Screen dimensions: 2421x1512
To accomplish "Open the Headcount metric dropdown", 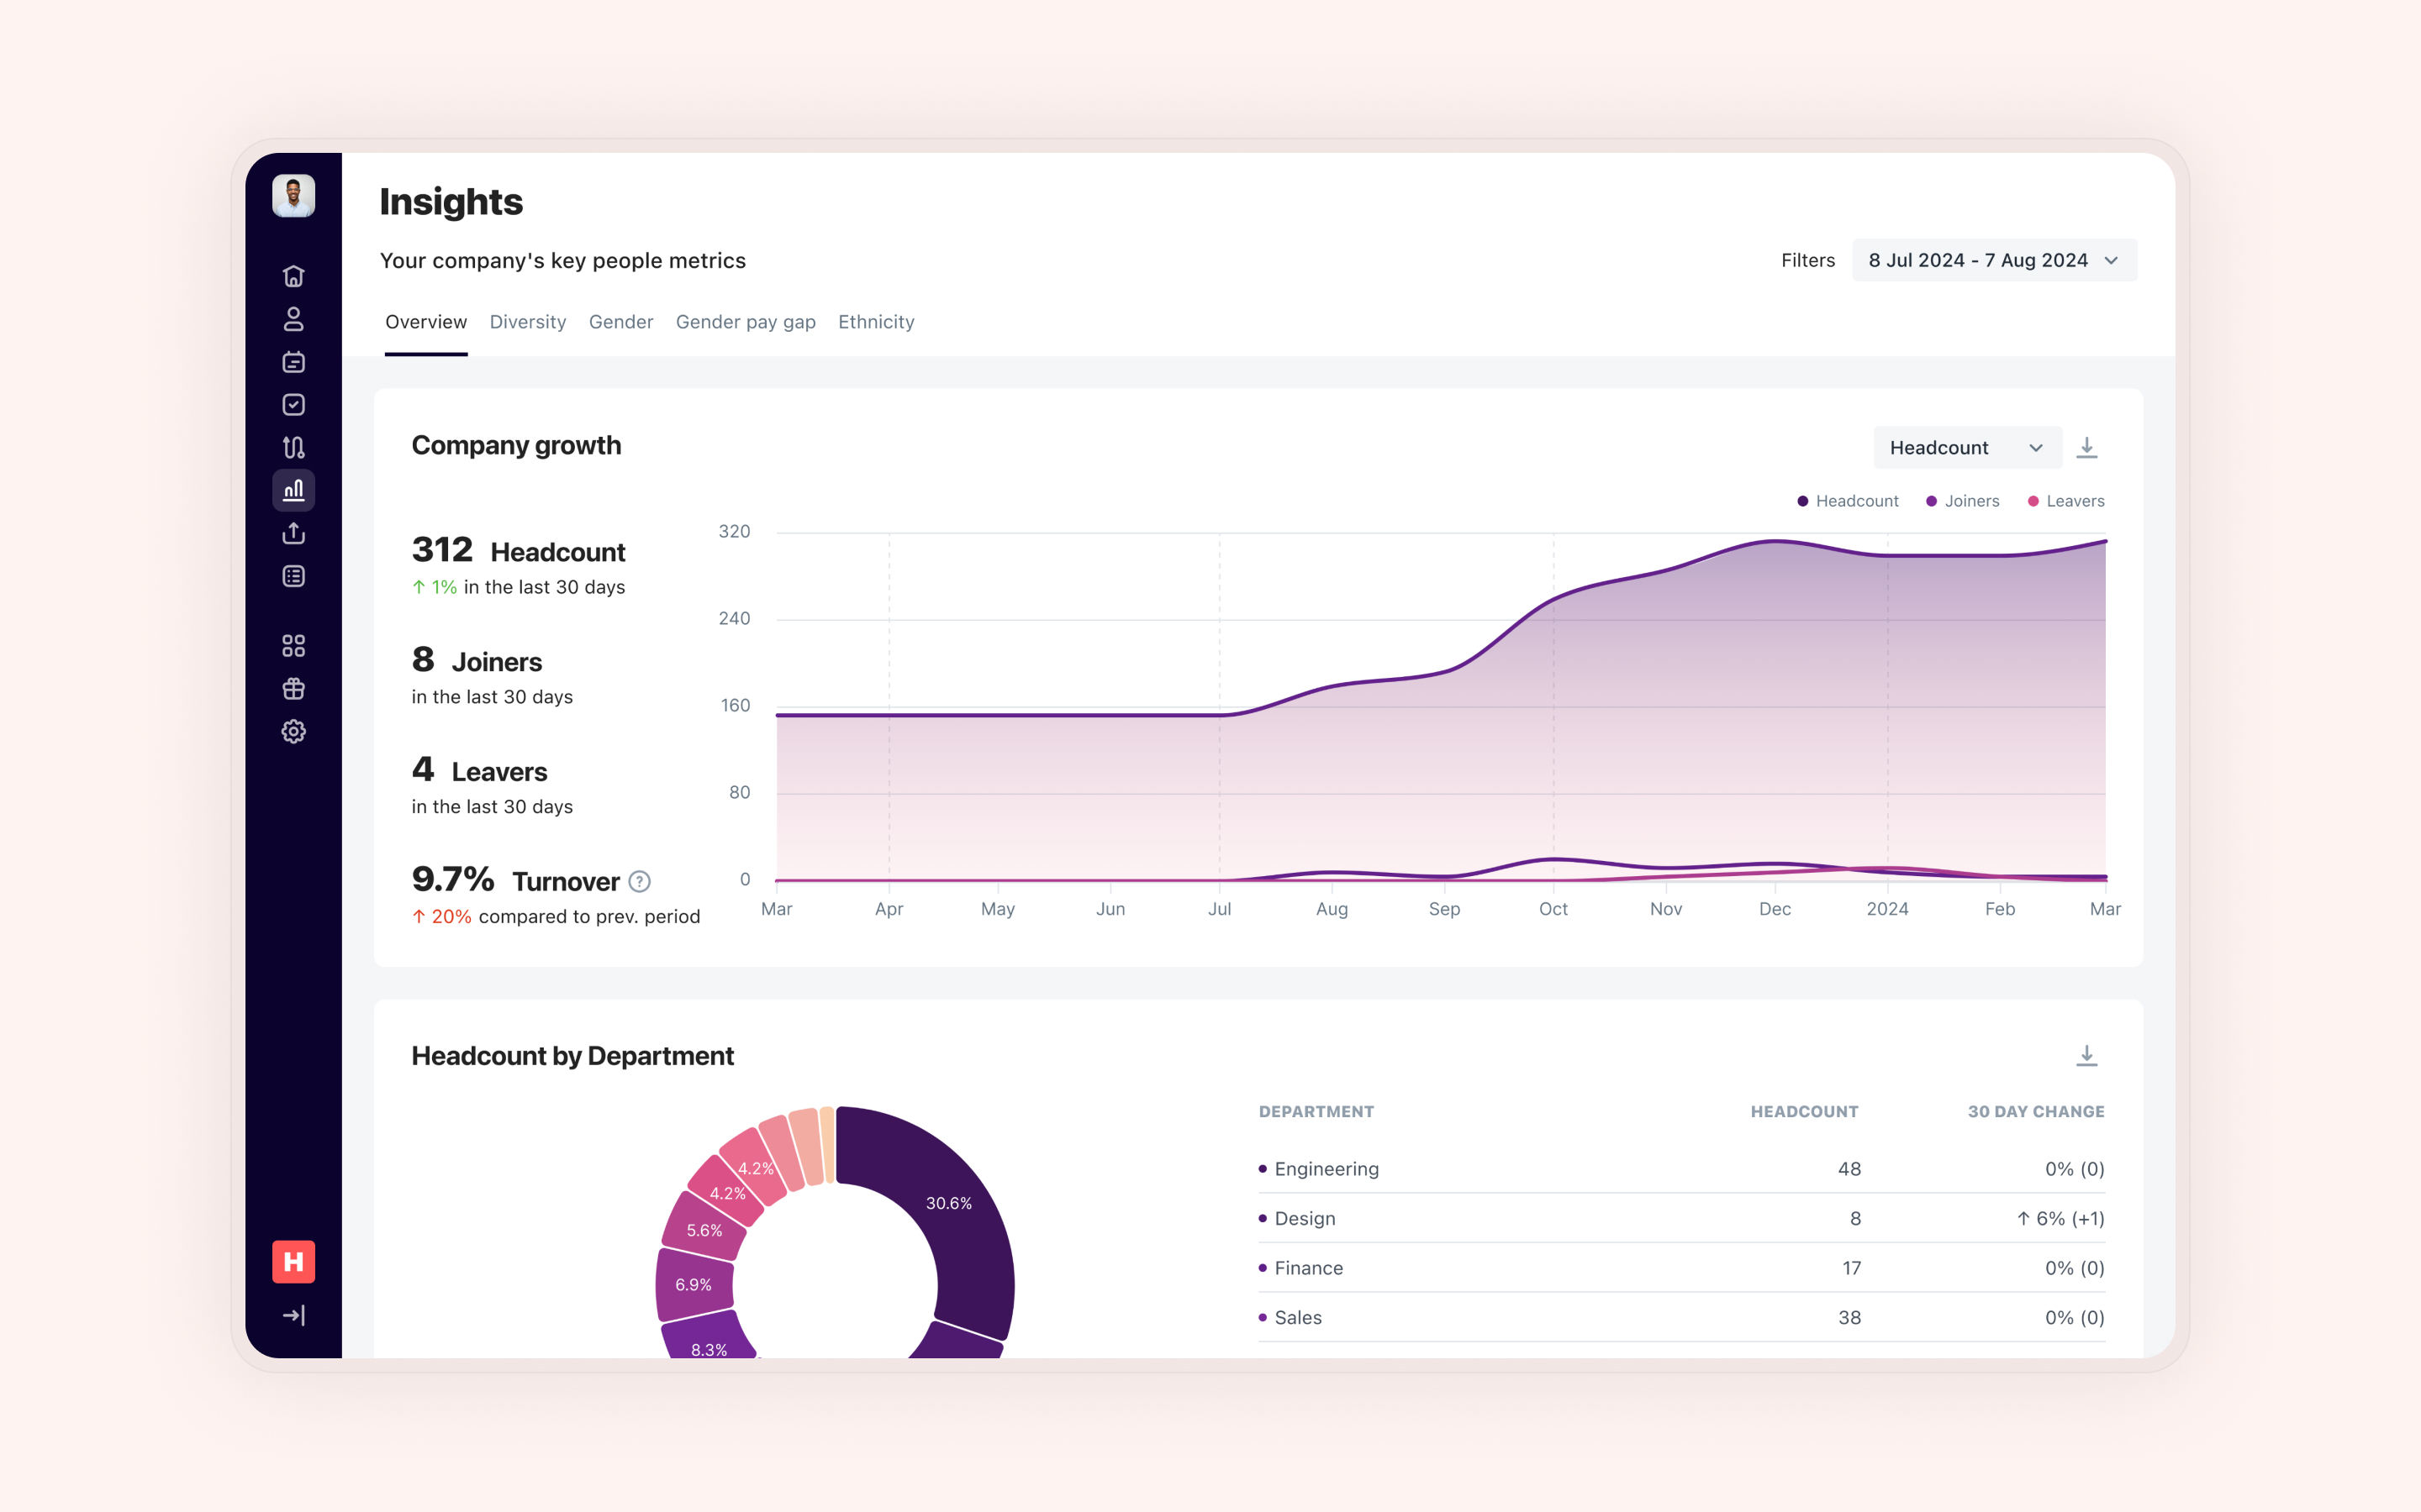I will pos(1966,448).
